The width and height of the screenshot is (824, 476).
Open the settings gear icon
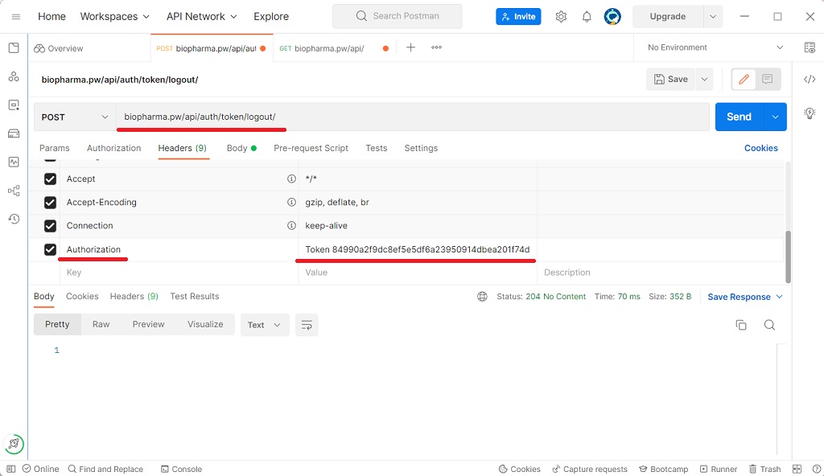pos(561,17)
